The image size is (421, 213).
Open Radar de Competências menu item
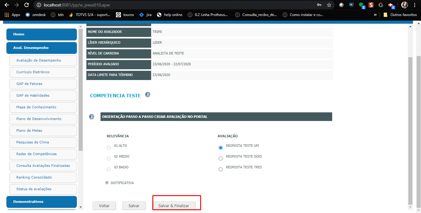pos(43,154)
